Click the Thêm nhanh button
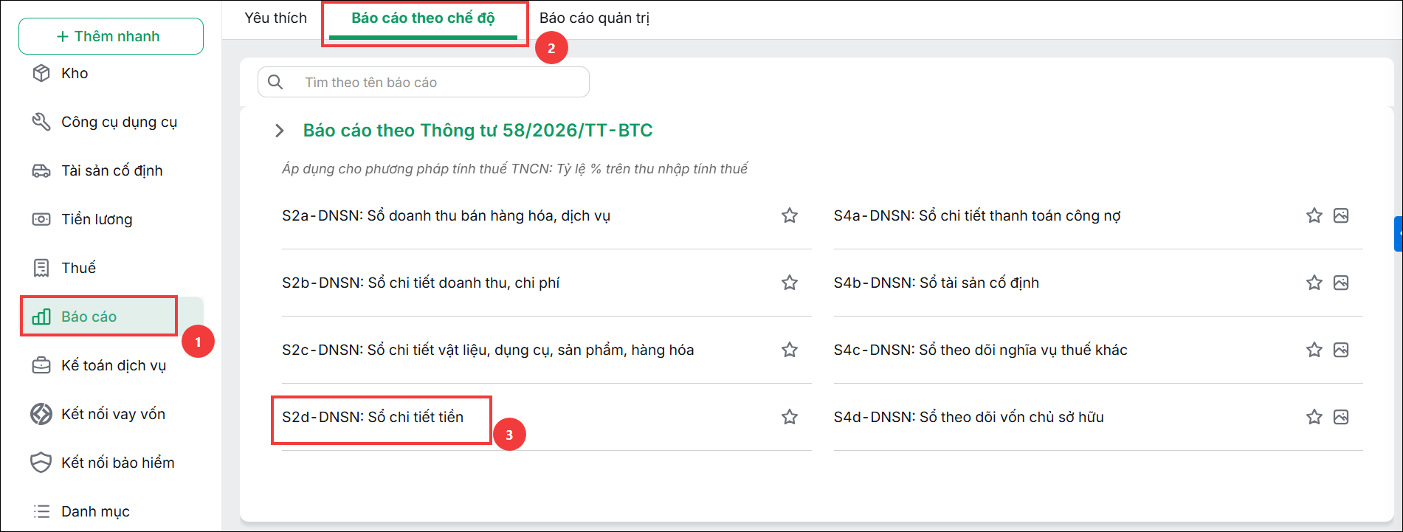This screenshot has height=532, width=1403. [x=111, y=36]
